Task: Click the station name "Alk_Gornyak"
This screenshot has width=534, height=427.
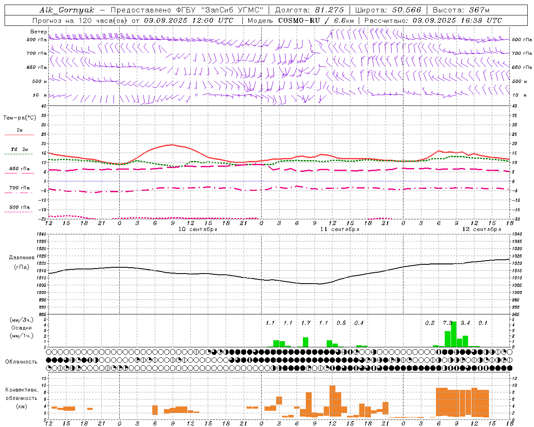Action: pos(67,10)
